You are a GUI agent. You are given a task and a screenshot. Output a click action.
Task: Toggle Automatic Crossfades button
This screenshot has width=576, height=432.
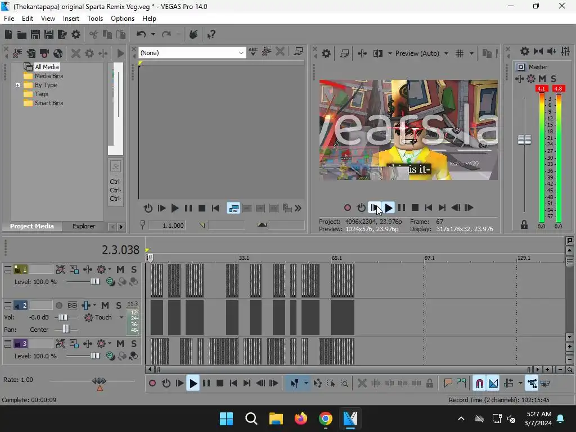[493, 384]
